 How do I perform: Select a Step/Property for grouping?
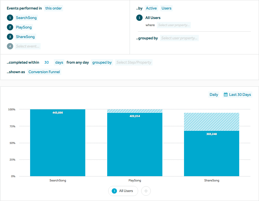click(x=134, y=63)
